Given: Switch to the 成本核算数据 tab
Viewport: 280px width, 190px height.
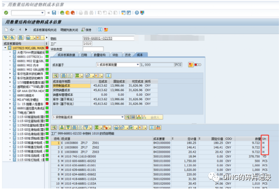Looking at the screenshot, I should (66, 55).
